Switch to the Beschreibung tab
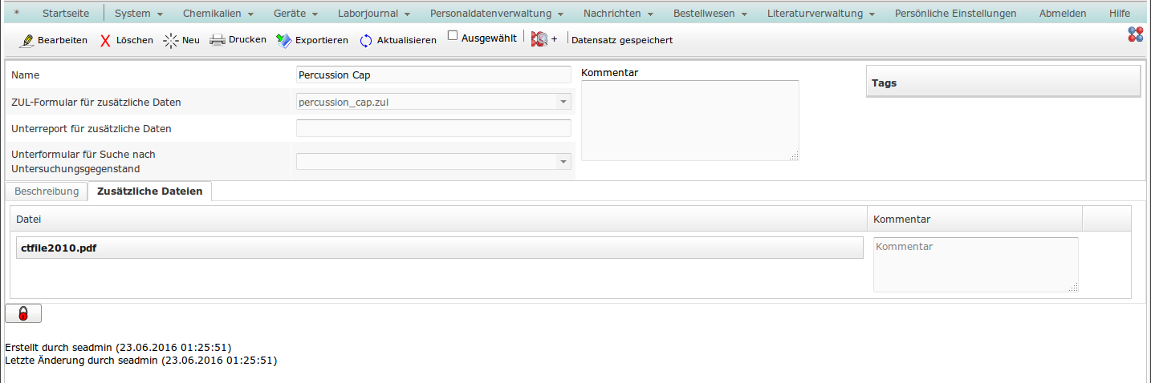This screenshot has height=383, width=1151. 47,191
